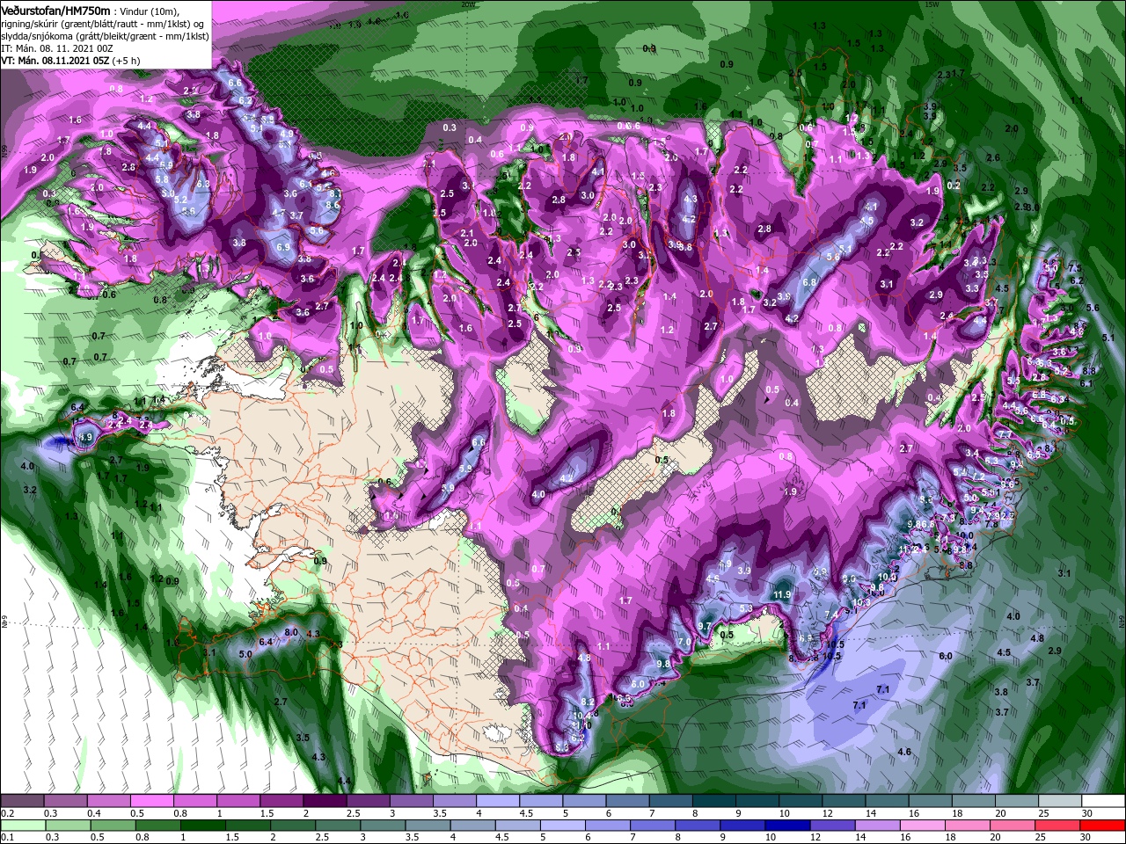The height and width of the screenshot is (844, 1126).
Task: Select the 2.5 swatch in the purple snow scale
Action: click(367, 801)
